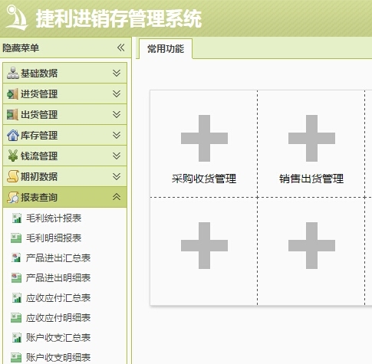Click the sheet icon beside 应收应付明细表
Screen dimensions: 372x364
pos(16,318)
